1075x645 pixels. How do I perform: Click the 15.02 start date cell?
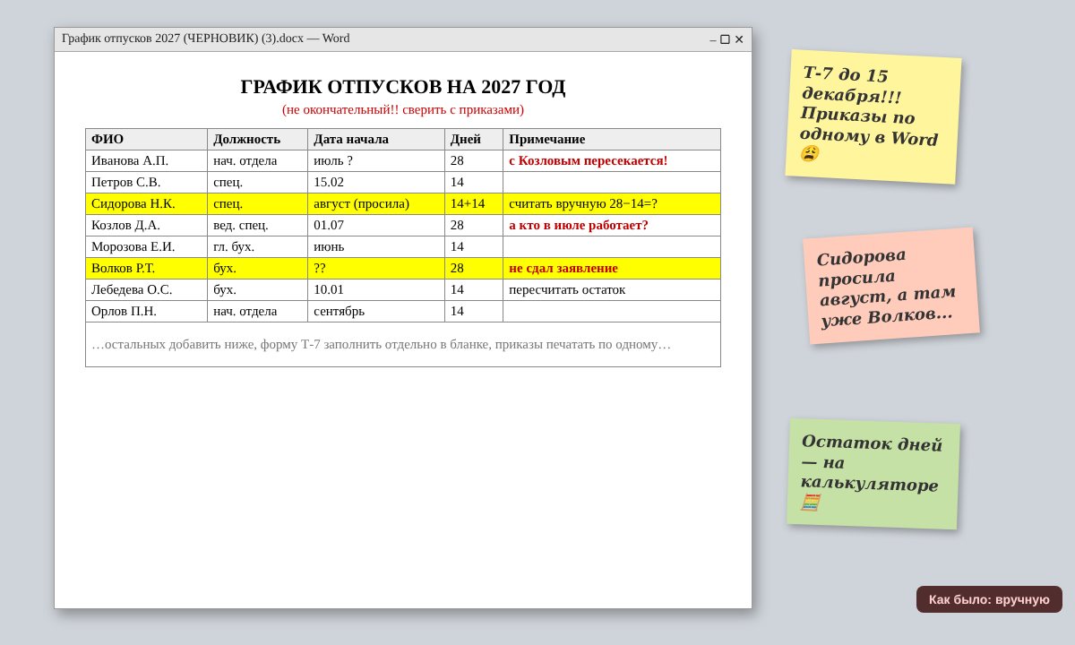[x=376, y=183]
